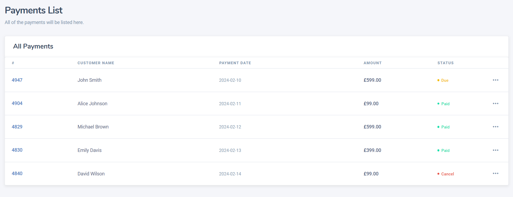Click the Status column header
This screenshot has height=197, width=513.
click(x=446, y=63)
